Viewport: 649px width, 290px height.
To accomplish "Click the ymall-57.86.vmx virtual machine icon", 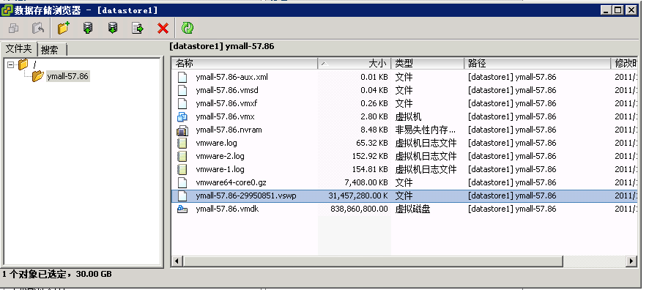I will tap(182, 116).
